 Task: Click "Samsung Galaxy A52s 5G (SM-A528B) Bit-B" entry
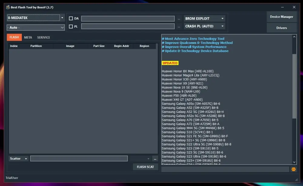tap(193, 116)
